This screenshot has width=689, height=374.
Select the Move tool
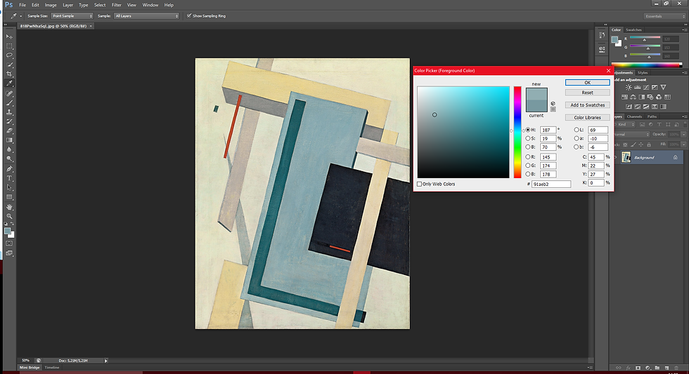[9, 36]
